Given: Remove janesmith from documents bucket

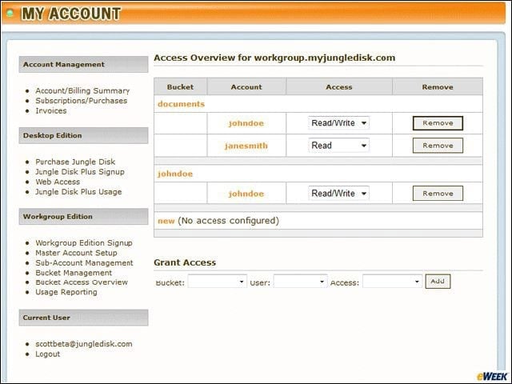Looking at the screenshot, I should 438,146.
